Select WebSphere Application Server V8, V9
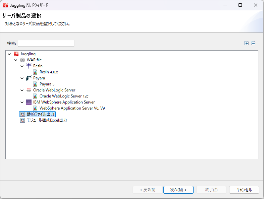 coord(72,108)
